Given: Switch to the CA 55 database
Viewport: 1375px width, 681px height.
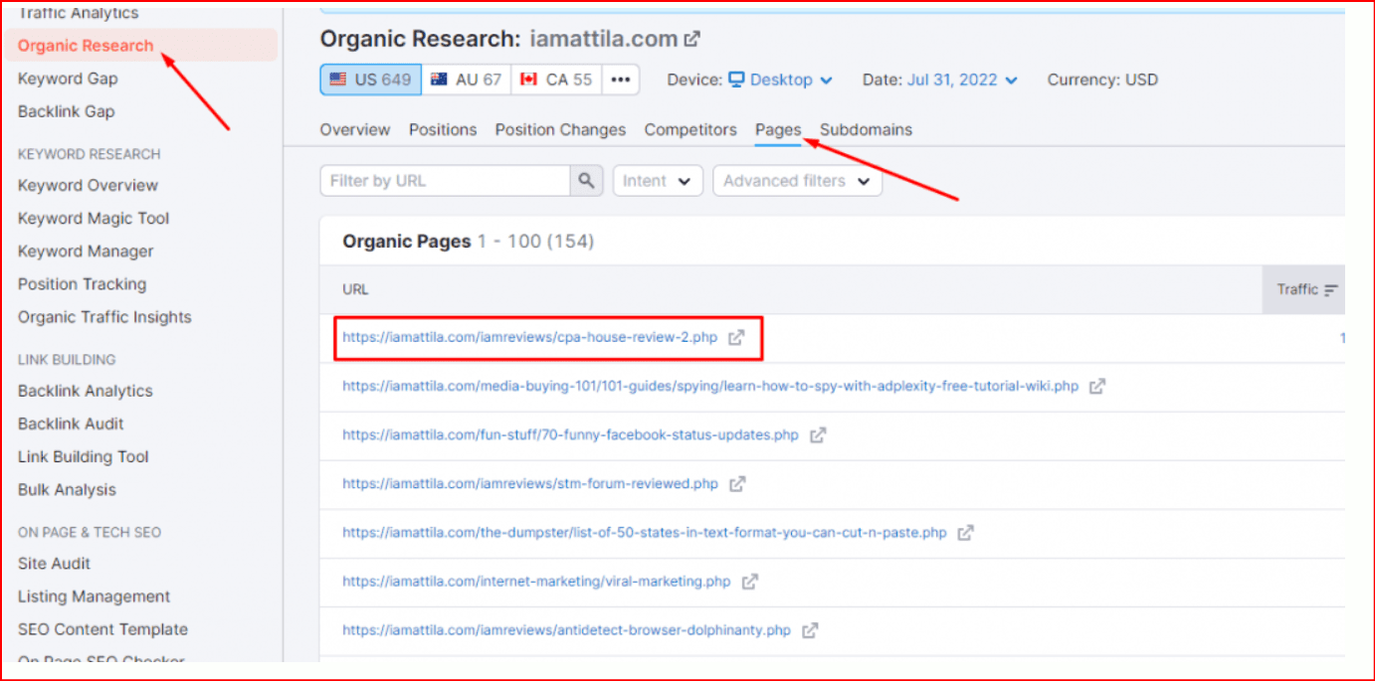Looking at the screenshot, I should click(x=556, y=80).
